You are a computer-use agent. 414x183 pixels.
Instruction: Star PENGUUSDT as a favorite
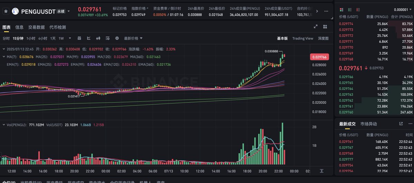6,11
